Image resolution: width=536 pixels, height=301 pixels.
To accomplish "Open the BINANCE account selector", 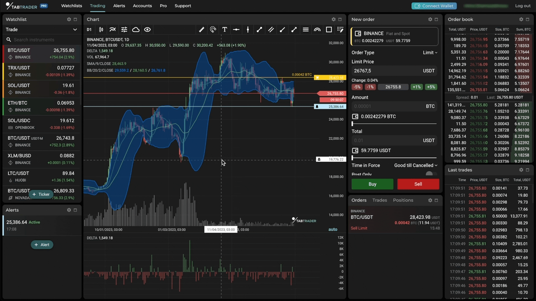I will (395, 37).
